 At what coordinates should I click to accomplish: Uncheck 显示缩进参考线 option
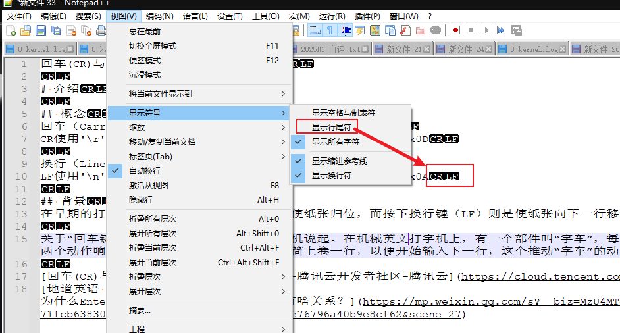pyautogui.click(x=350, y=161)
